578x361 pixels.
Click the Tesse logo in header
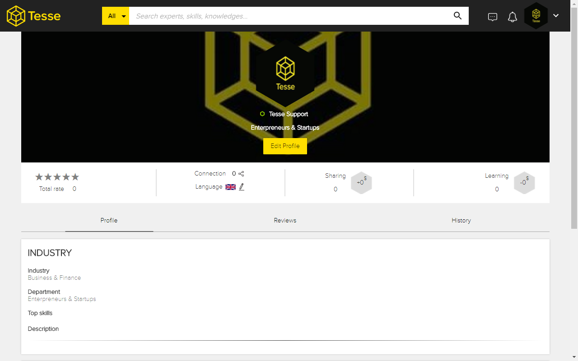[33, 16]
